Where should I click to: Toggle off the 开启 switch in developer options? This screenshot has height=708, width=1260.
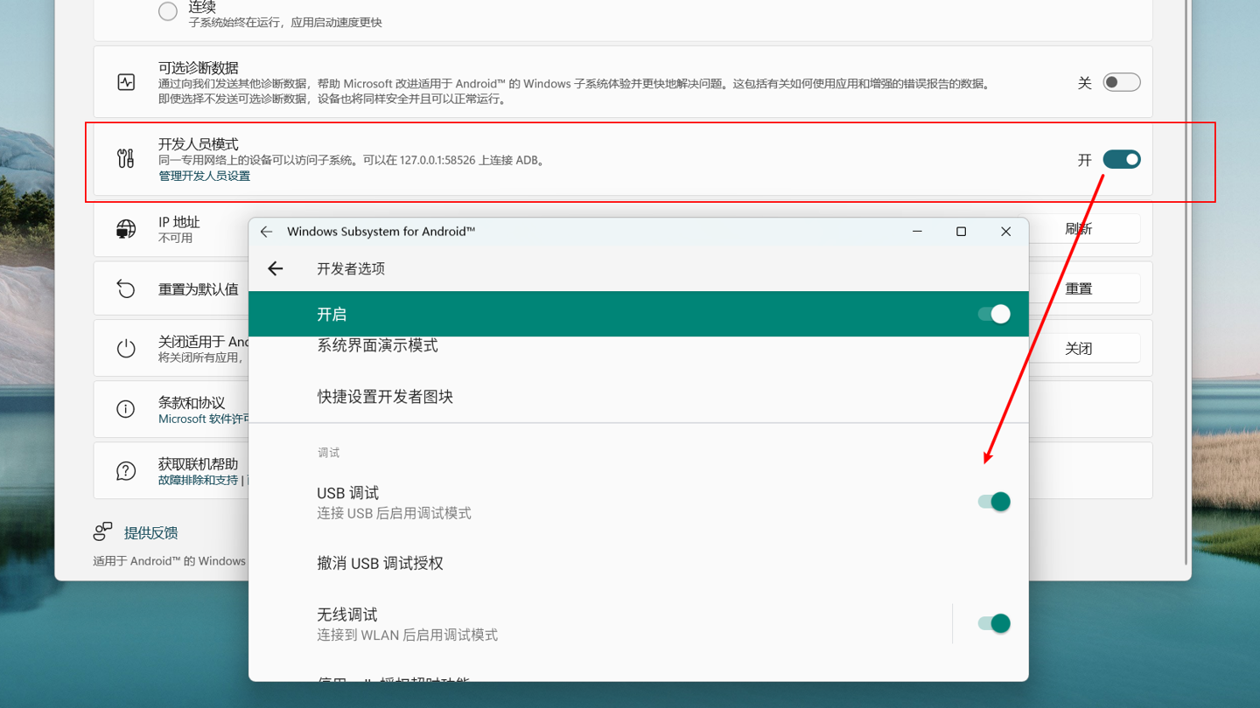click(x=993, y=313)
